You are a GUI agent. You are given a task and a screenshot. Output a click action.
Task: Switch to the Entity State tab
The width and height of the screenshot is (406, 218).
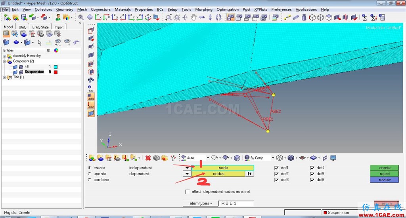tap(40, 27)
